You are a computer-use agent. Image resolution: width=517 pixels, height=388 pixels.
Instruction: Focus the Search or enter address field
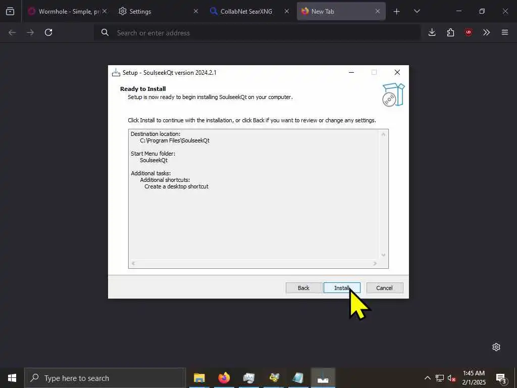pyautogui.click(x=257, y=33)
